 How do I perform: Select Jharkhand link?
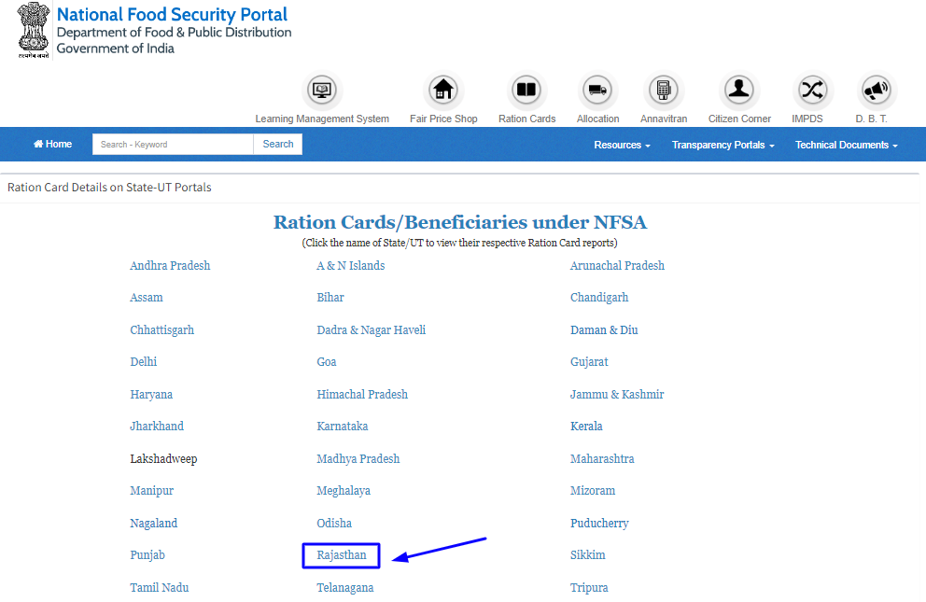tap(157, 427)
